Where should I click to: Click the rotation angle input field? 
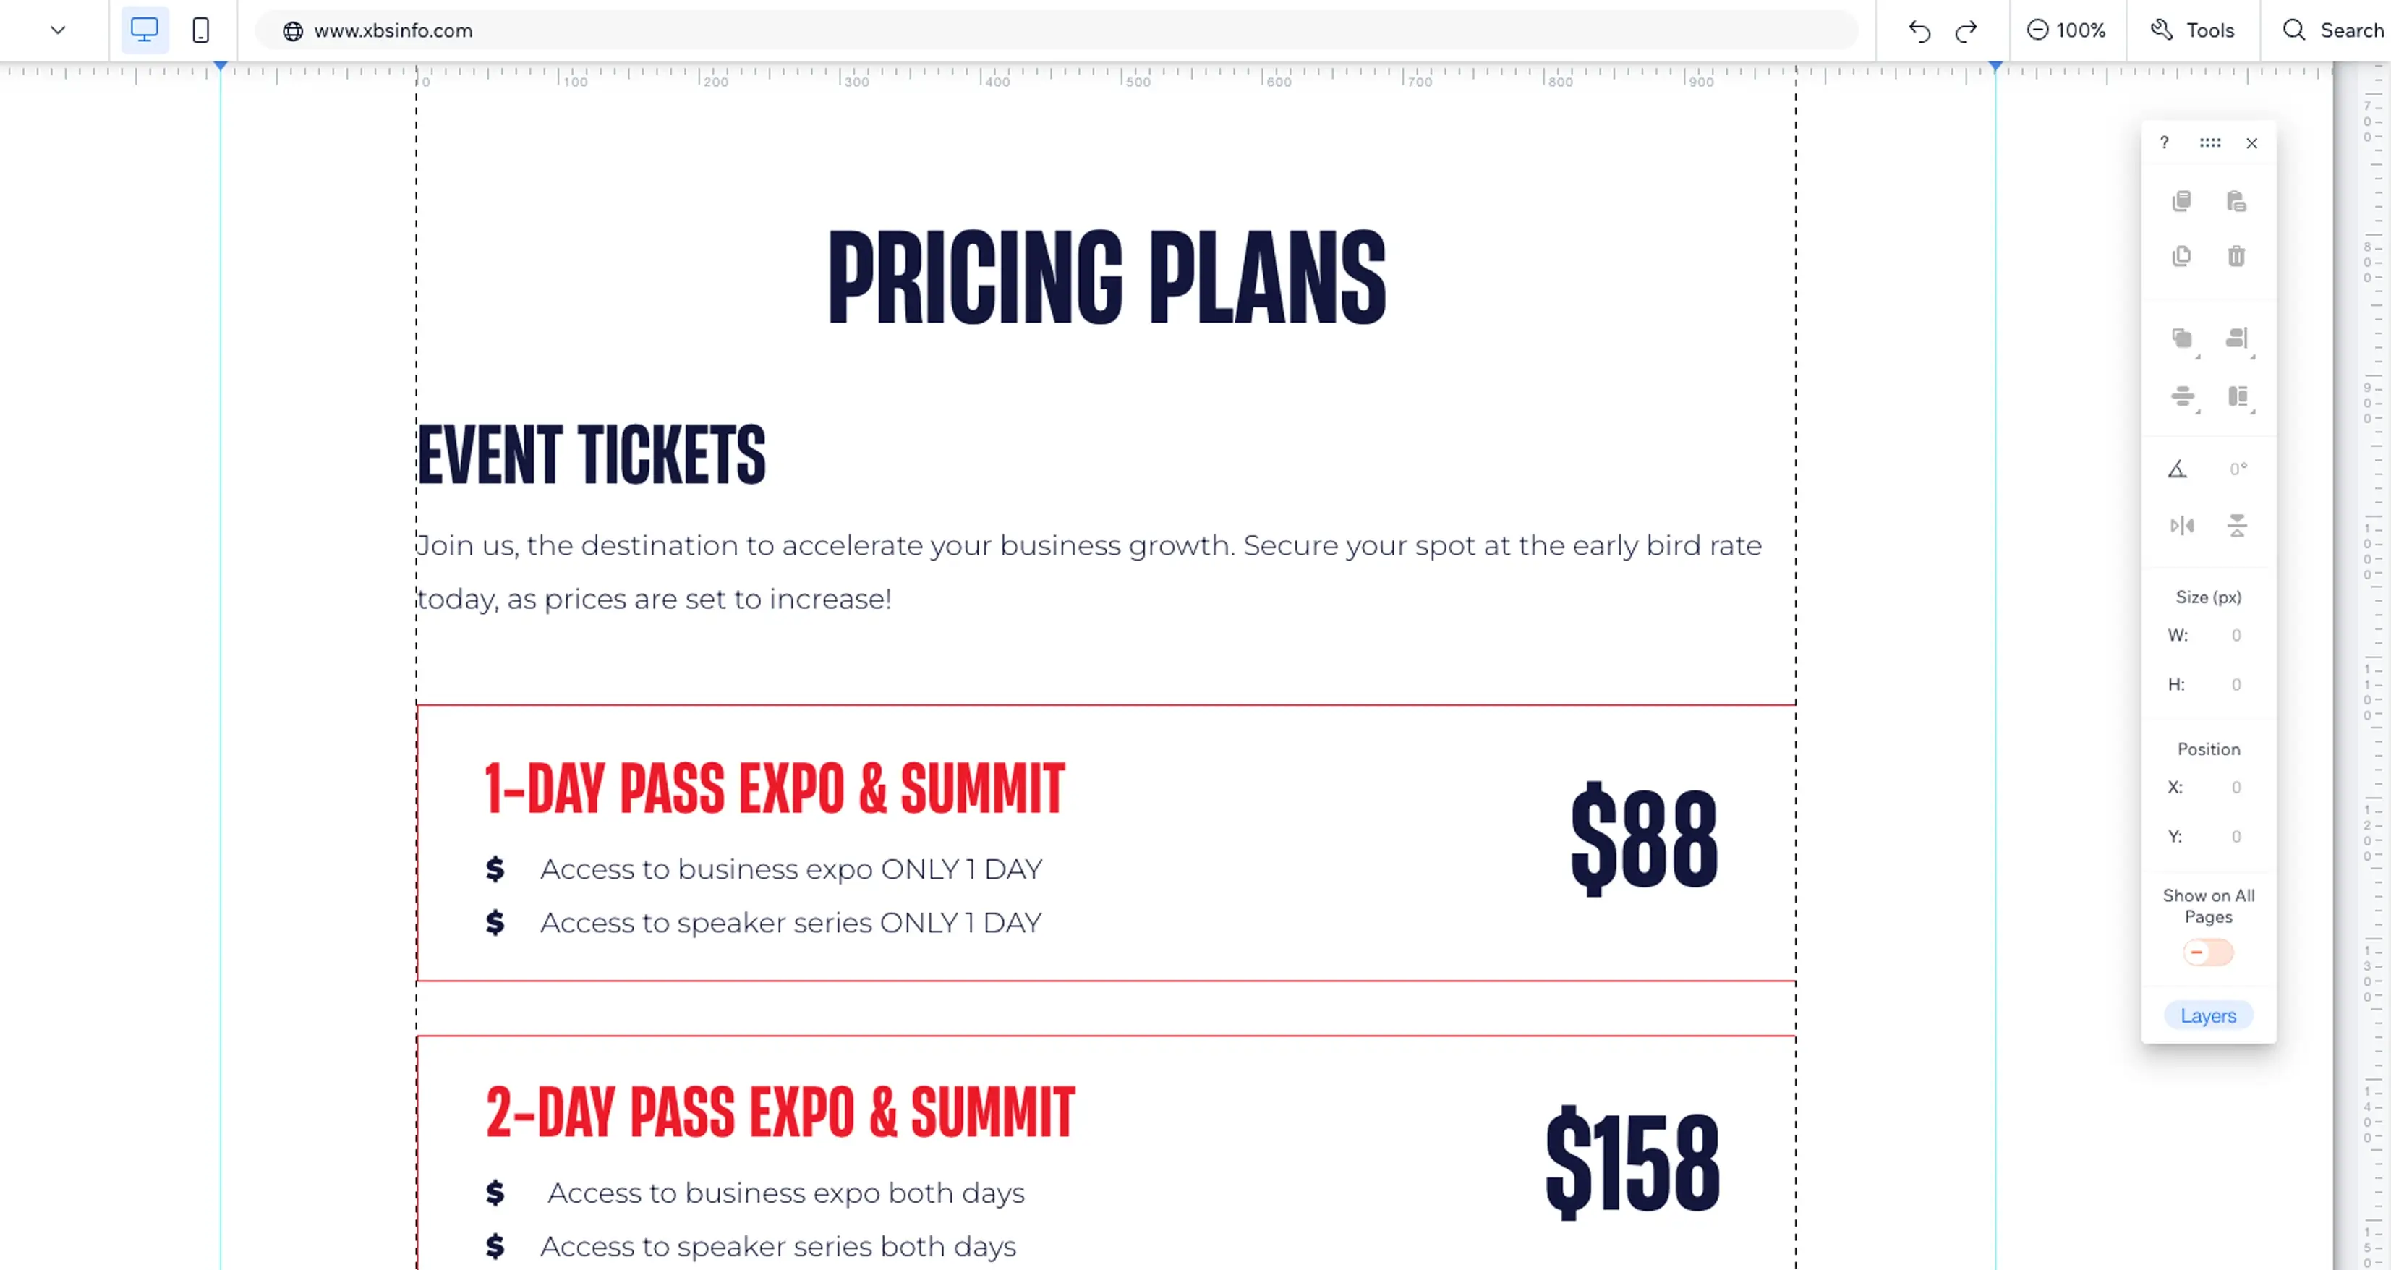(x=2238, y=470)
